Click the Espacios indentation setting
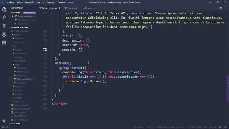 pos(182,127)
